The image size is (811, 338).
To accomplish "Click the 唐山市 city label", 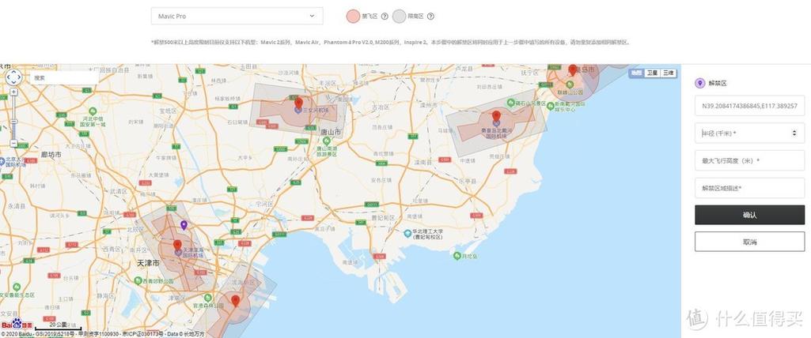I will tap(331, 132).
